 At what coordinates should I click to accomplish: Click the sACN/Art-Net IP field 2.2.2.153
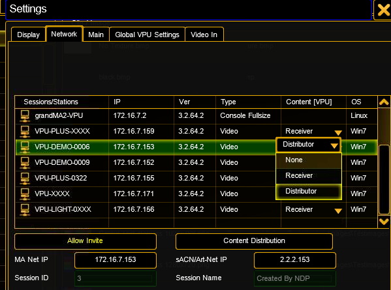click(x=295, y=260)
